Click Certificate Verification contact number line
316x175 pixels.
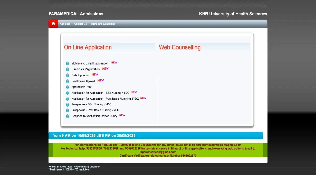(x=158, y=156)
